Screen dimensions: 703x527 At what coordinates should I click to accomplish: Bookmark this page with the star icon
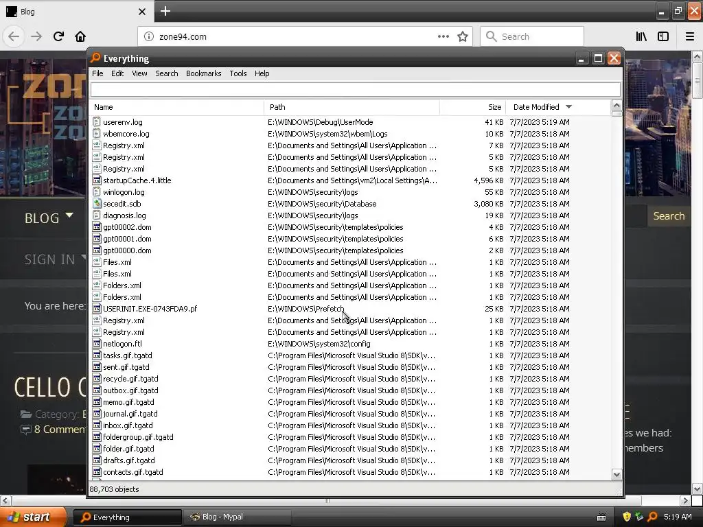click(463, 36)
